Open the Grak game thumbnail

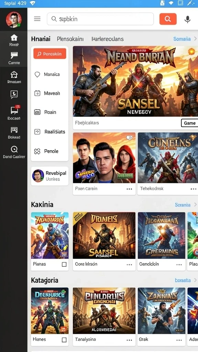coord(162,311)
